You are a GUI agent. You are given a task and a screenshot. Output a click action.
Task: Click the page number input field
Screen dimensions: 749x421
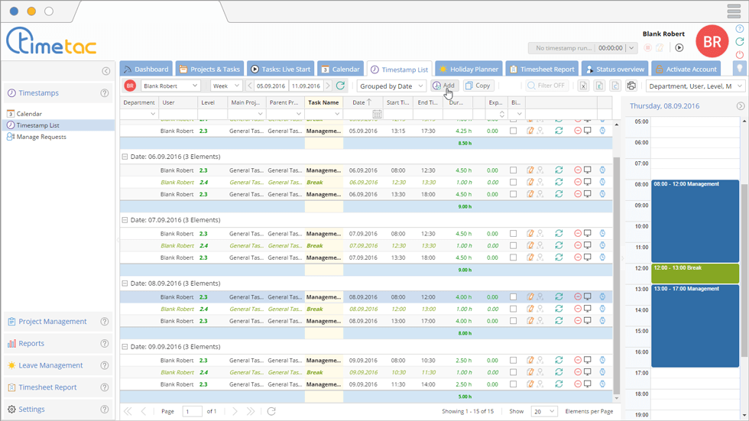tap(192, 411)
